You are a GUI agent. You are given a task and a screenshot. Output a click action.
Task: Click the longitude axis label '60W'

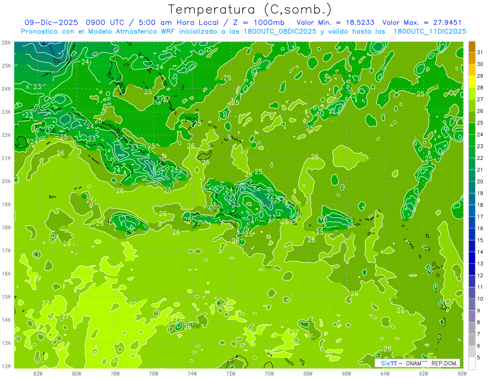(462, 373)
